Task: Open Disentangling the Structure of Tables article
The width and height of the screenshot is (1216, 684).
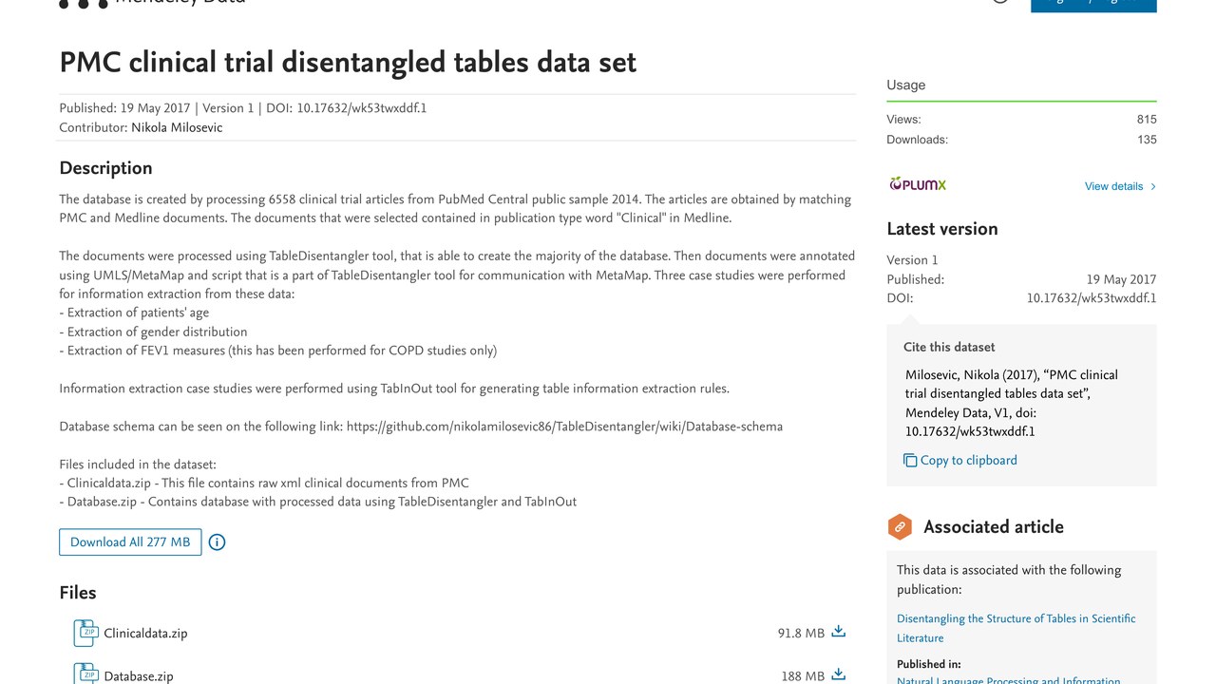Action: [1016, 628]
